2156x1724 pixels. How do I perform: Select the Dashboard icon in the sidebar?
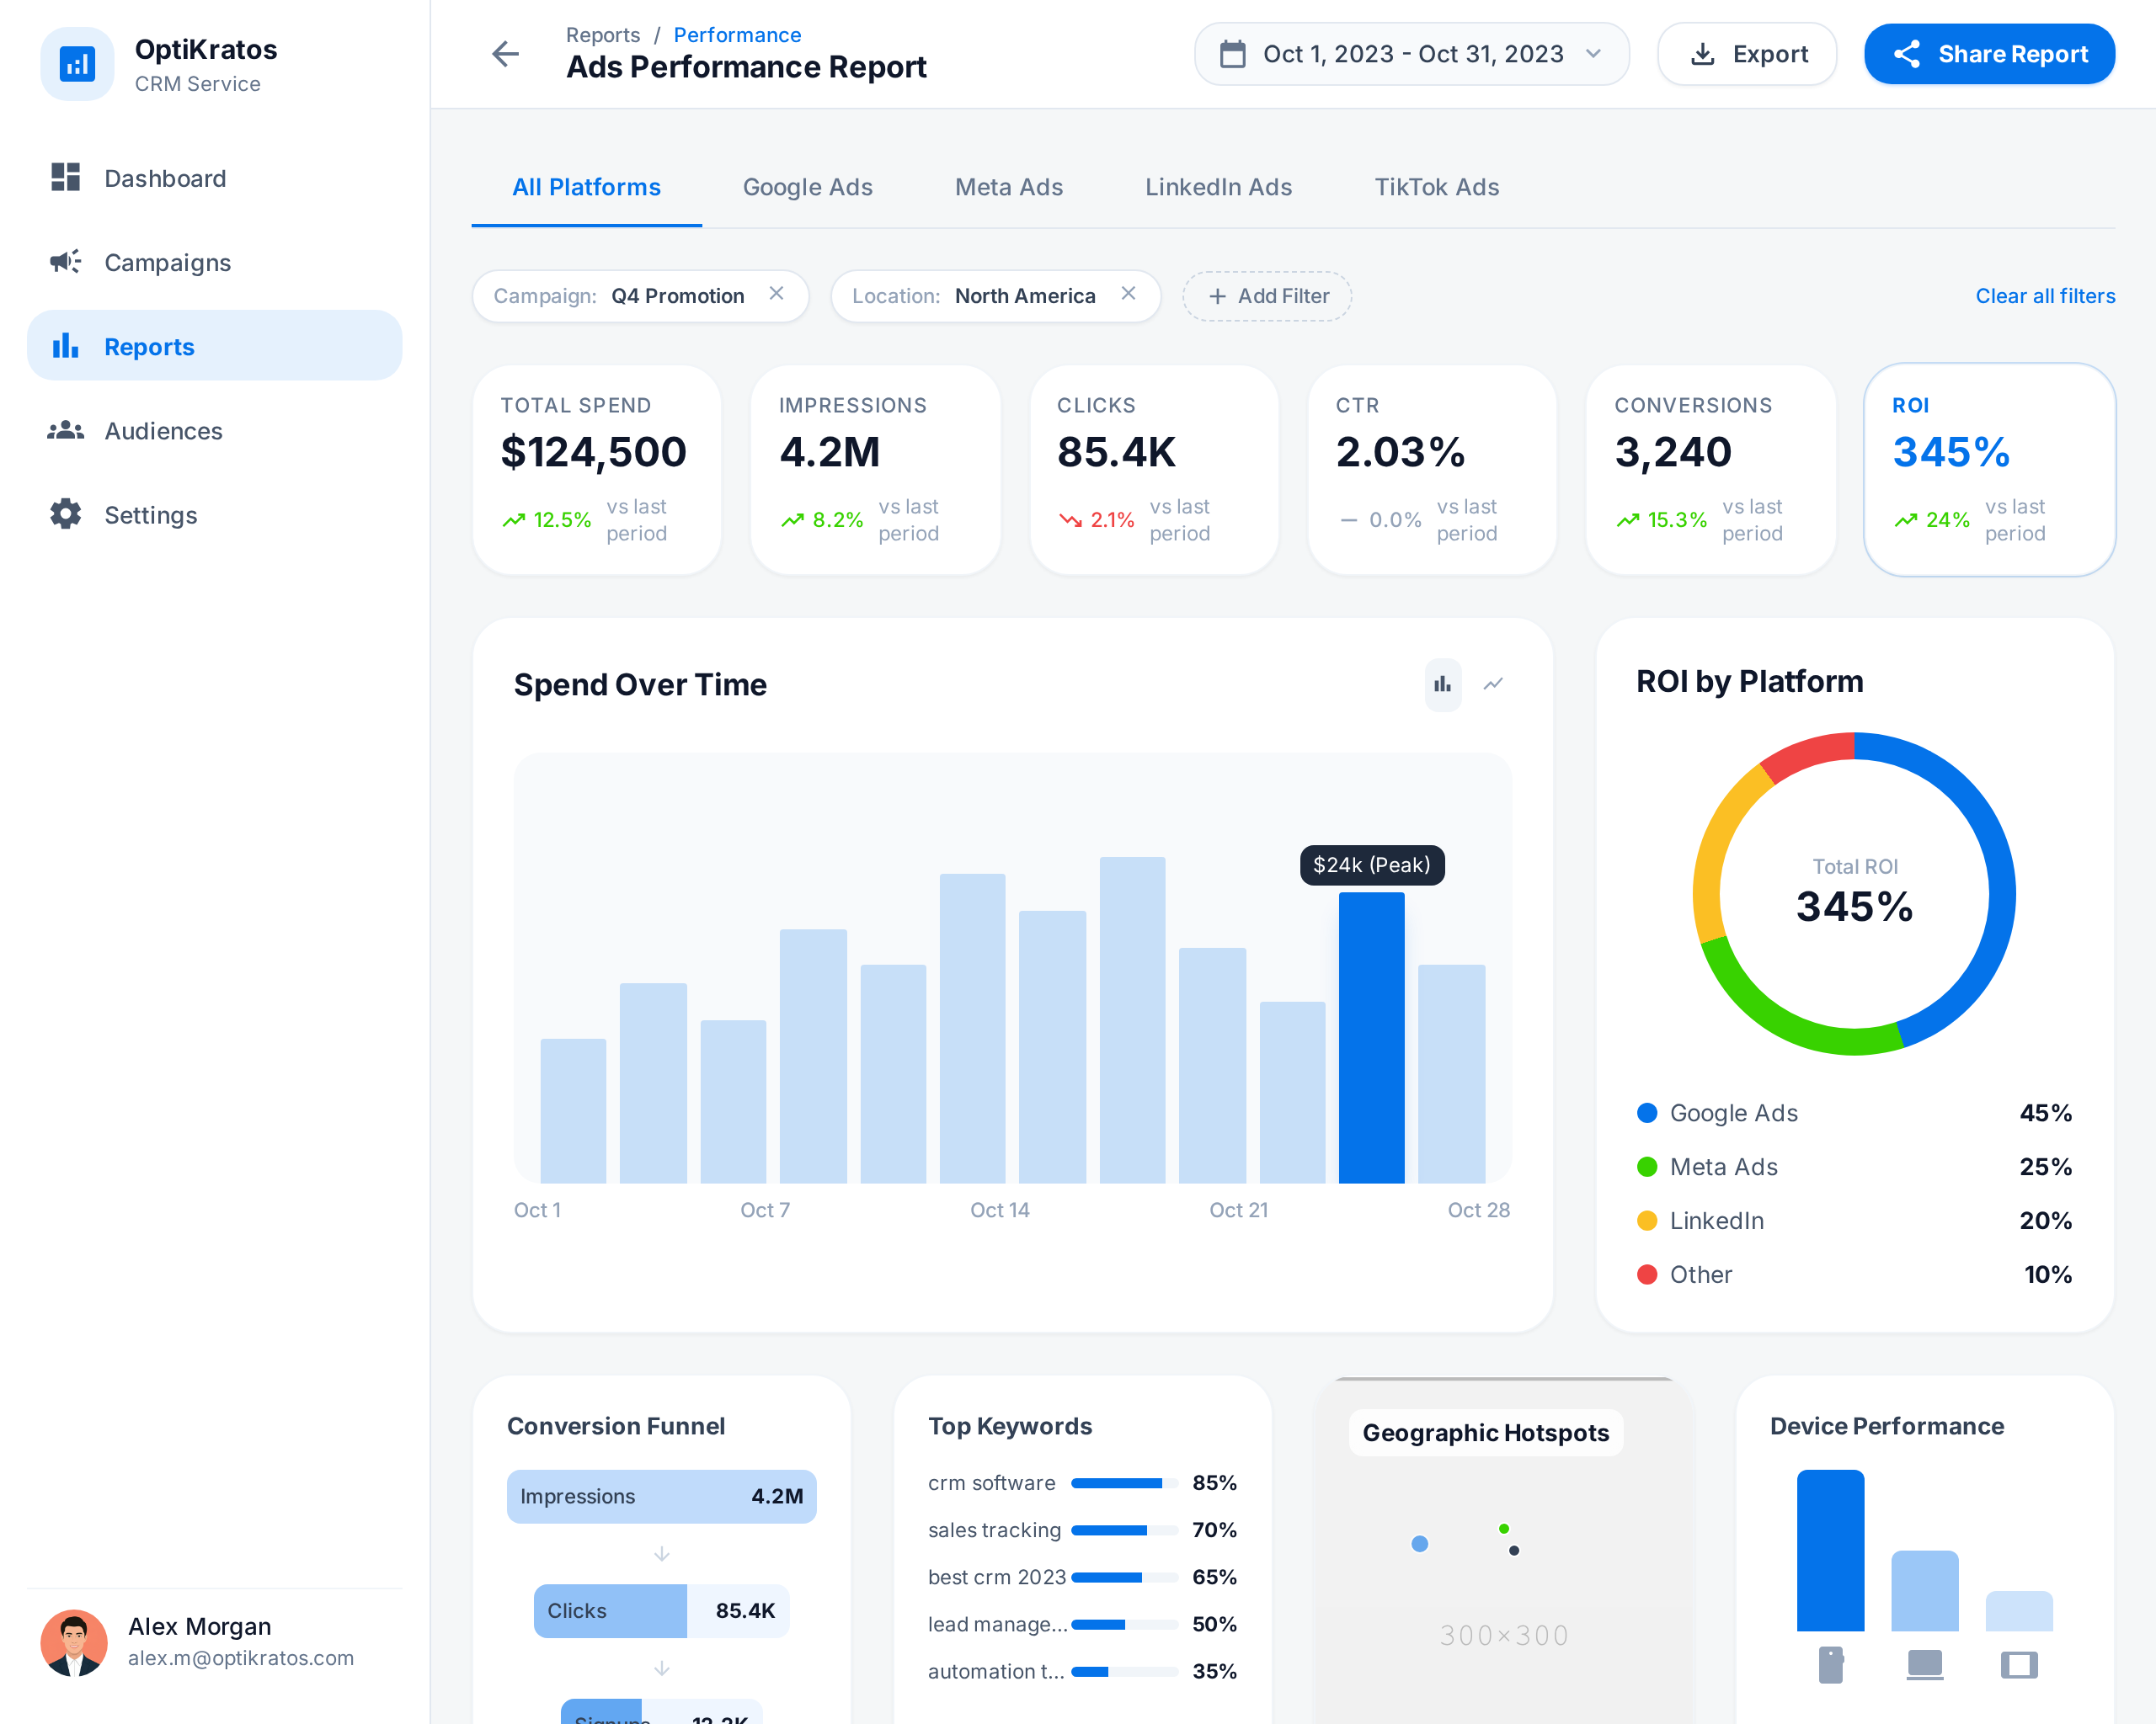tap(65, 178)
